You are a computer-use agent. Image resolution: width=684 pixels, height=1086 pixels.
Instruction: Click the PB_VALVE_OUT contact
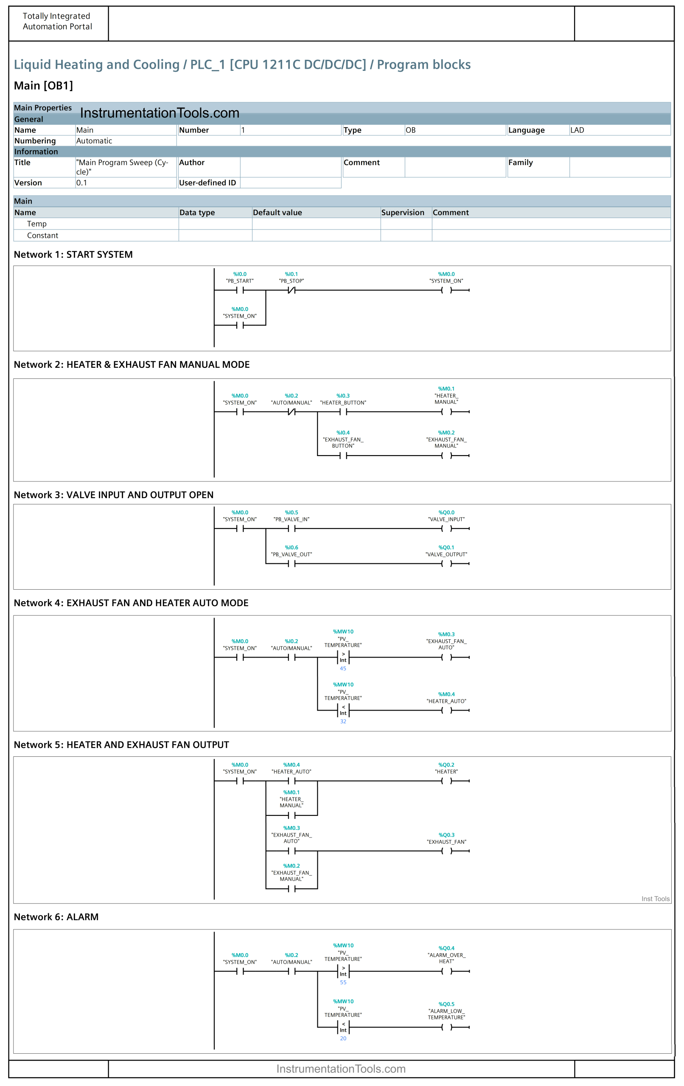coord(292,564)
